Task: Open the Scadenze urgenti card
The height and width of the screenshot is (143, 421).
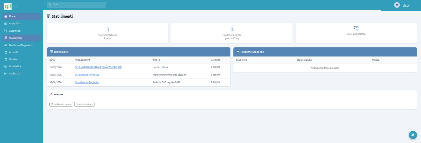Action: 232,33
